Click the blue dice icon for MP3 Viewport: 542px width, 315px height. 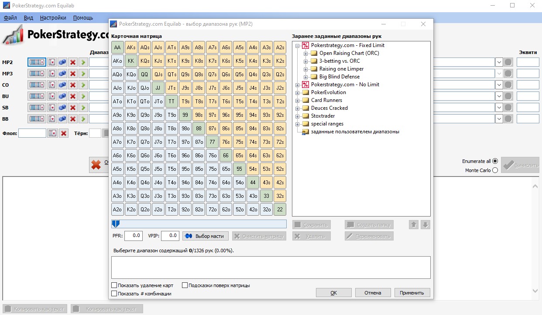point(62,73)
